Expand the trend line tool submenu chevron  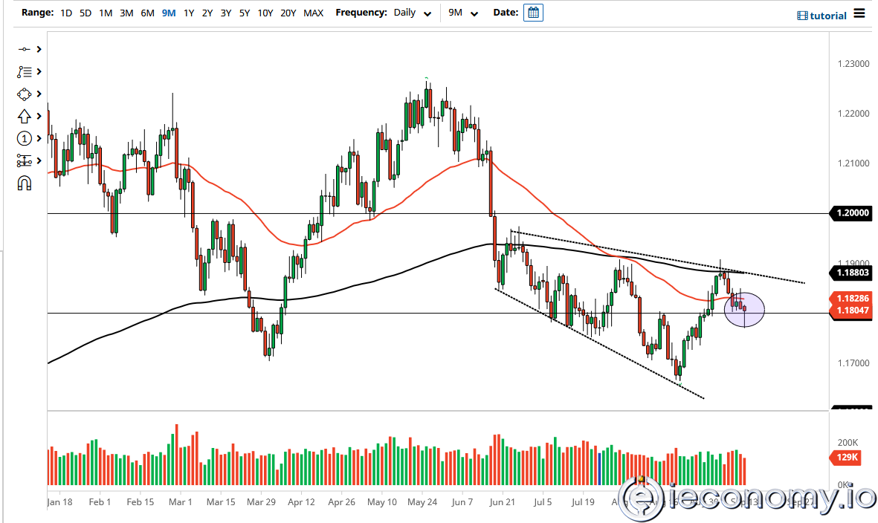pos(37,48)
